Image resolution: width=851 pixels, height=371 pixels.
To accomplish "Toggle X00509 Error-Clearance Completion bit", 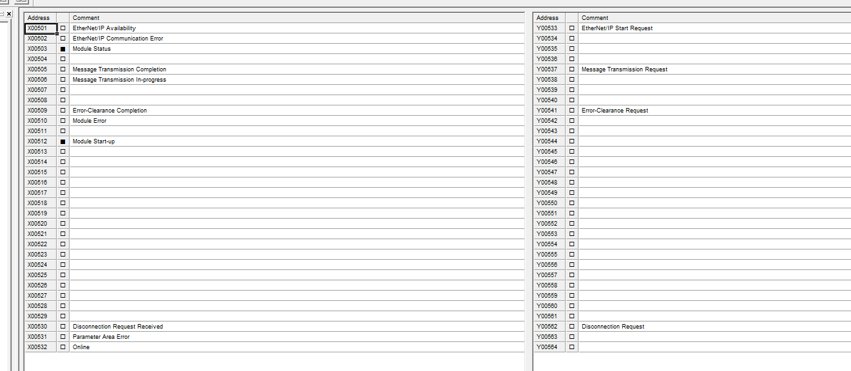I will tap(63, 111).
